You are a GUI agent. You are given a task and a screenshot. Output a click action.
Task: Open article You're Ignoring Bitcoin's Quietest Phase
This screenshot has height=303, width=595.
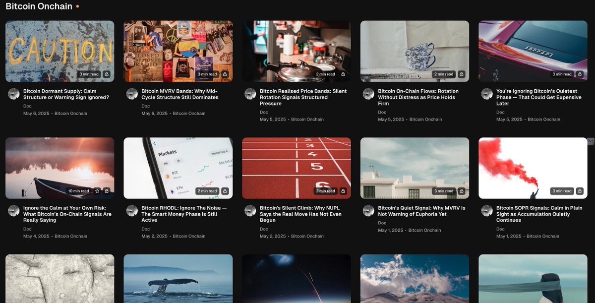[538, 97]
